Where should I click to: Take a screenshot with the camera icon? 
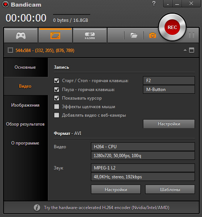(x=153, y=35)
